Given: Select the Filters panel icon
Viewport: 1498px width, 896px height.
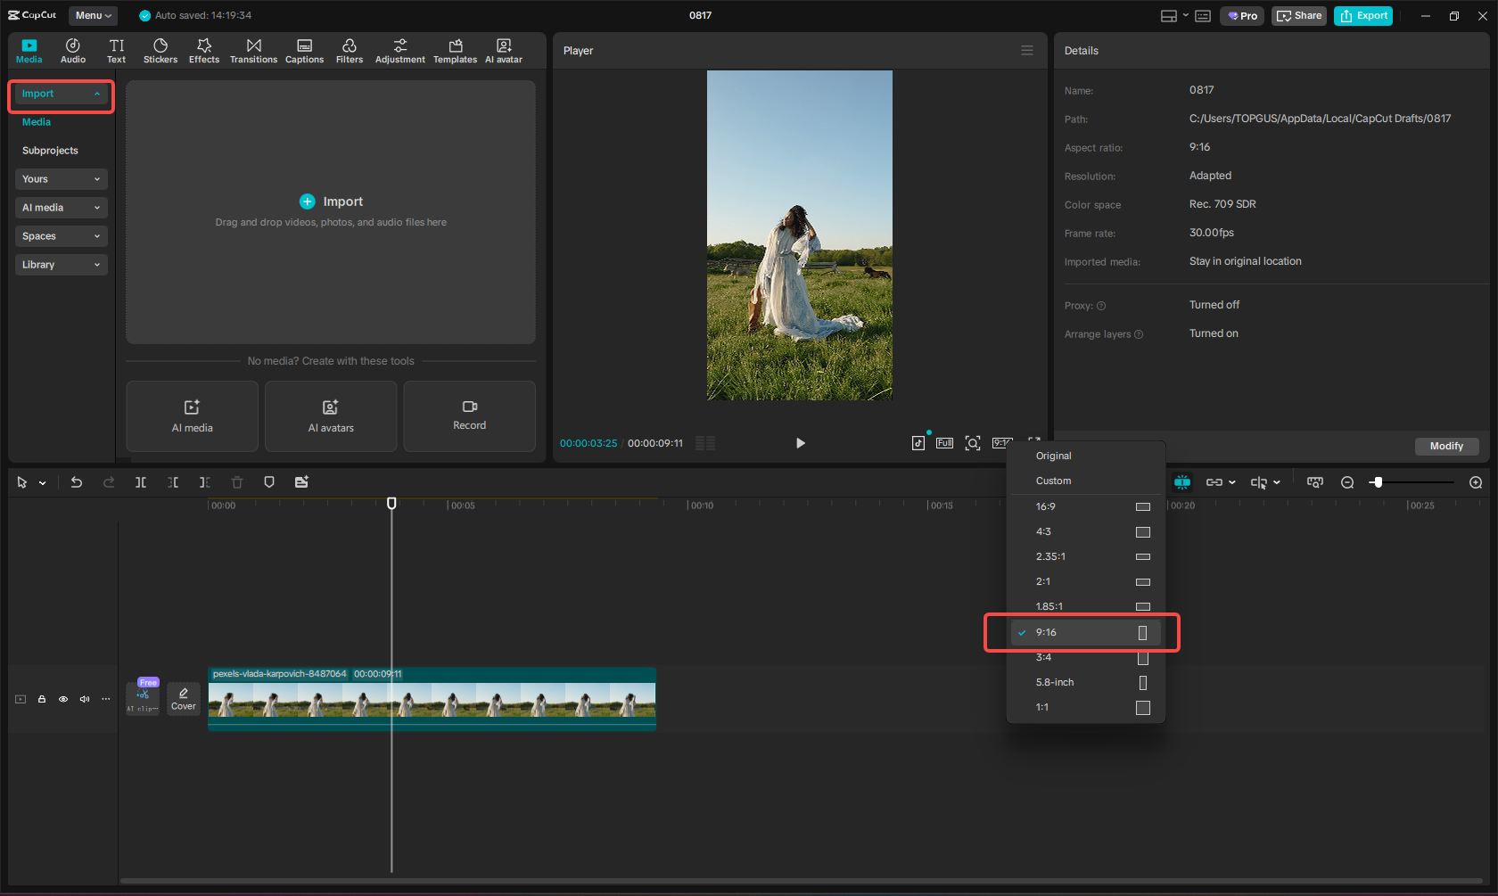Looking at the screenshot, I should point(349,50).
